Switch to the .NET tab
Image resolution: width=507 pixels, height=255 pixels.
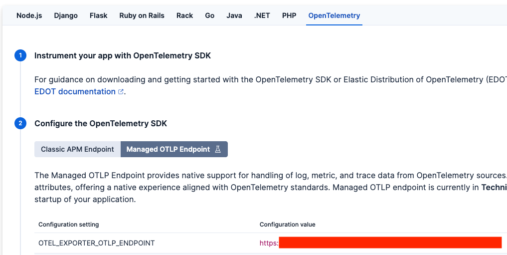(262, 15)
